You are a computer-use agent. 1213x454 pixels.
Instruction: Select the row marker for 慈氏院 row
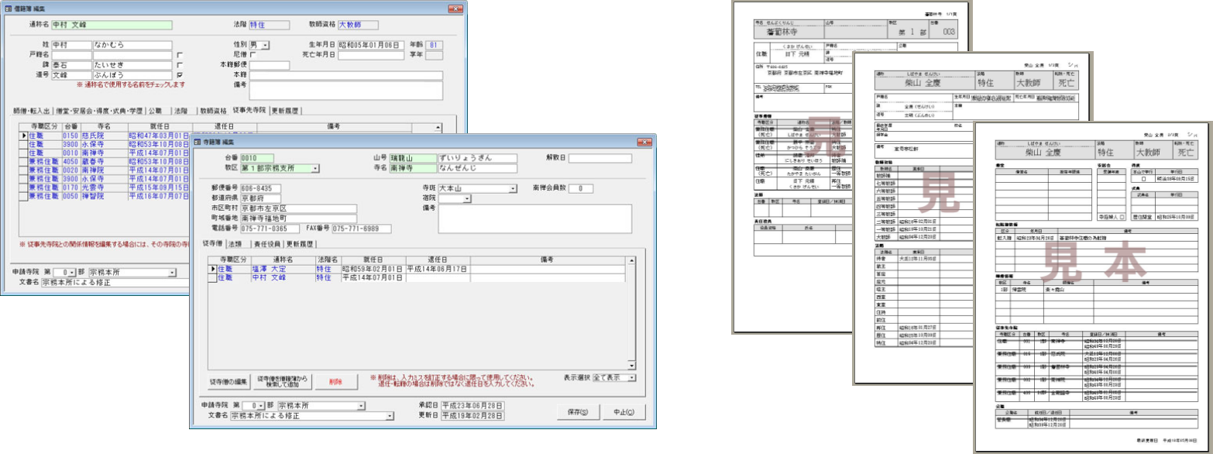click(23, 136)
